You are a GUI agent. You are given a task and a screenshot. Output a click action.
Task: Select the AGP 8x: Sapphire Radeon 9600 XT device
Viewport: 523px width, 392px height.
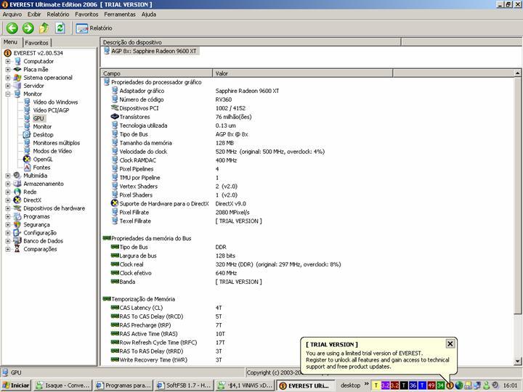[154, 51]
